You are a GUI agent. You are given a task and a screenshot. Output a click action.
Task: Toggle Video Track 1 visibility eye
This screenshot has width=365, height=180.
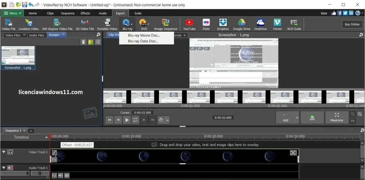(x=10, y=152)
